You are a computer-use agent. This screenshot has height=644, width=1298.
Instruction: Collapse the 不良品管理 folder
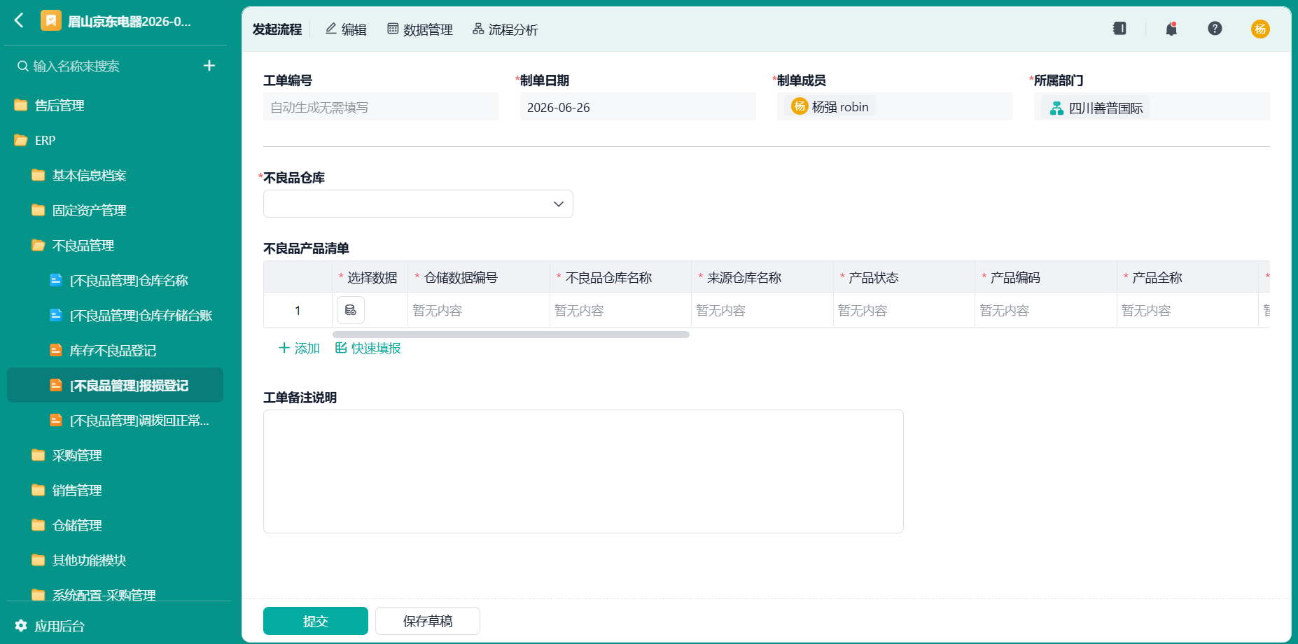click(83, 245)
